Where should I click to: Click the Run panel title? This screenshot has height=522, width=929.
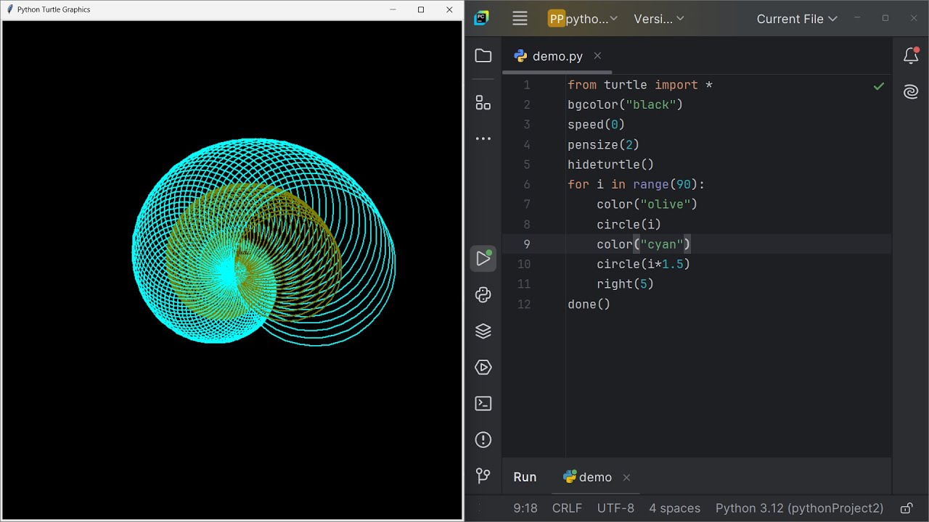point(525,477)
